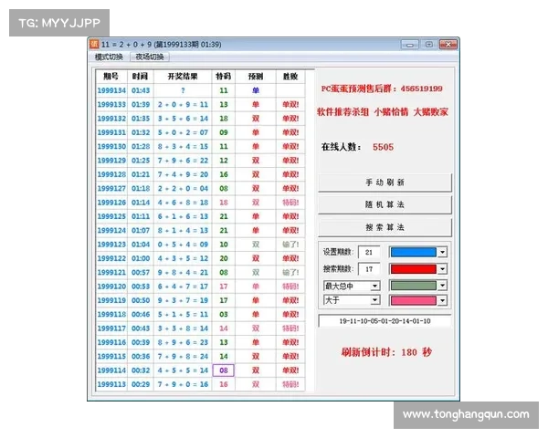548x438 pixels.
Task: Click the 特码 column header
Action: click(x=224, y=76)
